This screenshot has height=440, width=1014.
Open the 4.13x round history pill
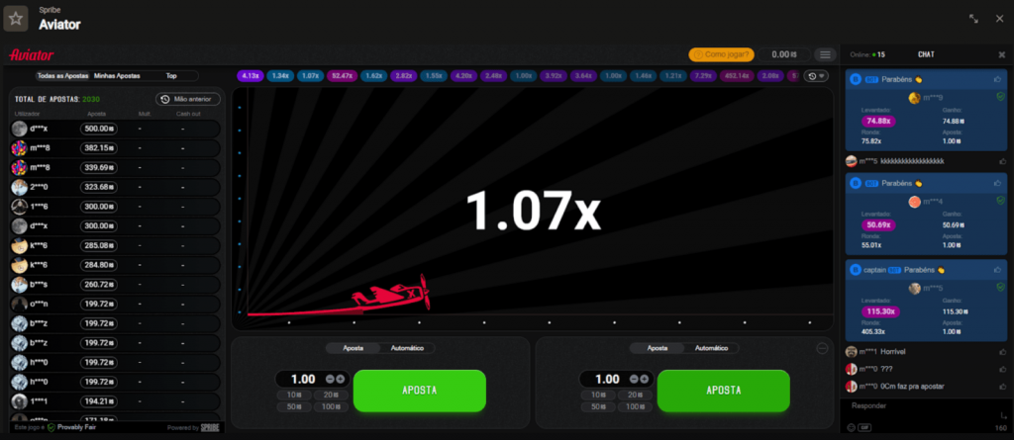(x=251, y=76)
